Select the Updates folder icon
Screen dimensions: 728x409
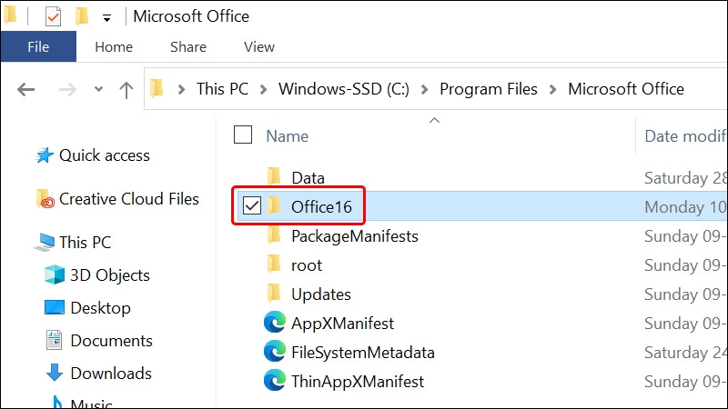click(274, 293)
